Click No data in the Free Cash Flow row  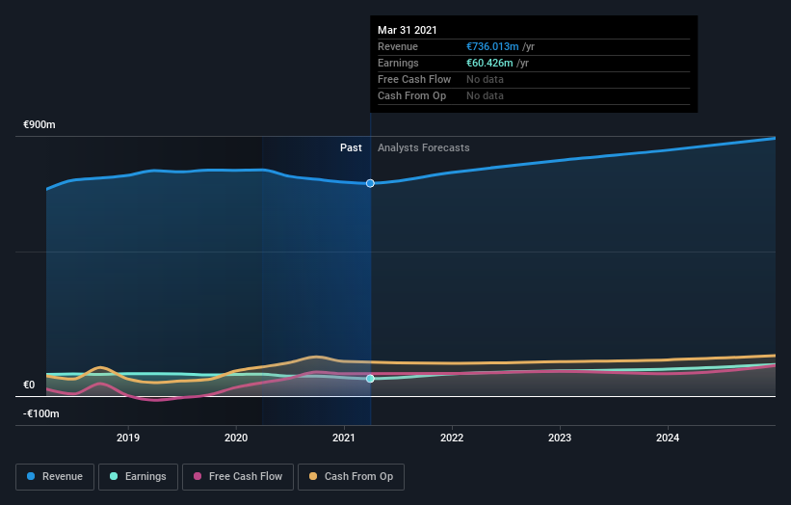click(x=485, y=79)
